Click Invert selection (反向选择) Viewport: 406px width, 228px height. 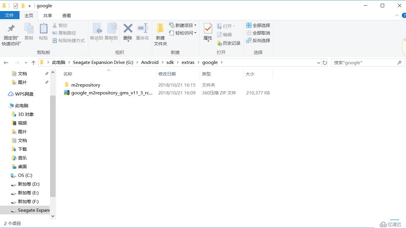[258, 41]
